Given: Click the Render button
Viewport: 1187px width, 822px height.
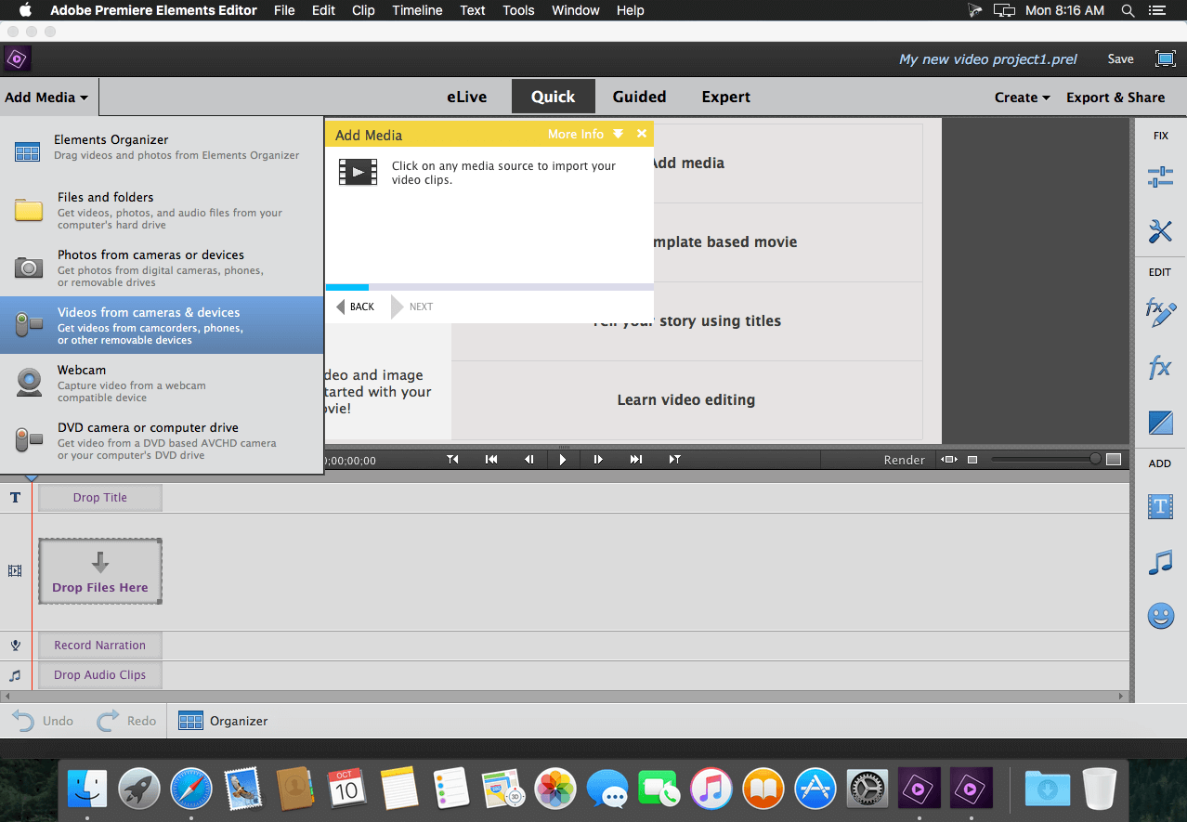Looking at the screenshot, I should (904, 460).
